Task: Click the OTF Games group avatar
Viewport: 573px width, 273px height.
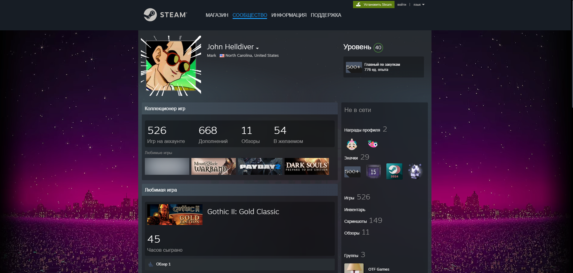Action: pos(354,268)
